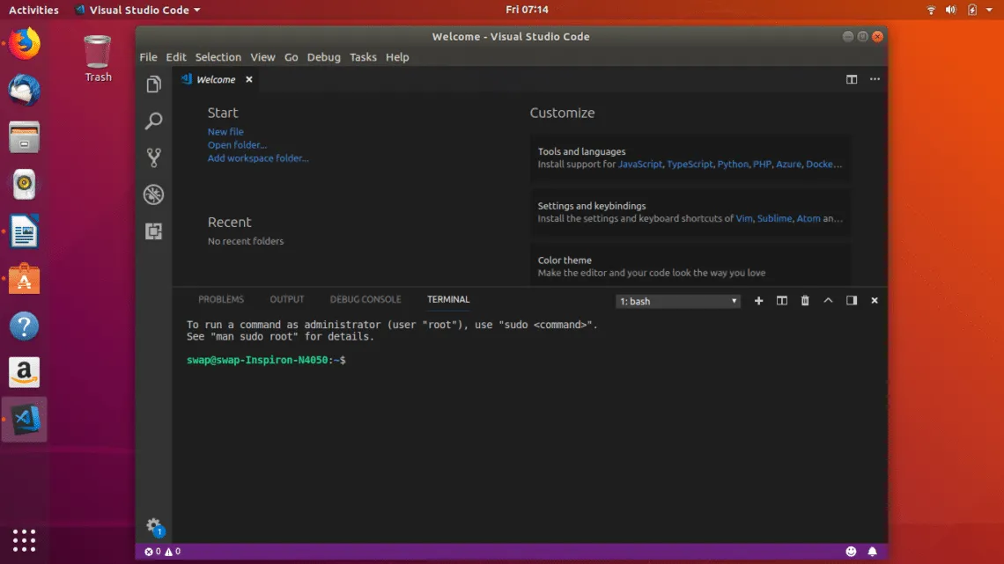Open the Search view icon
Image resolution: width=1004 pixels, height=564 pixels.
click(154, 121)
